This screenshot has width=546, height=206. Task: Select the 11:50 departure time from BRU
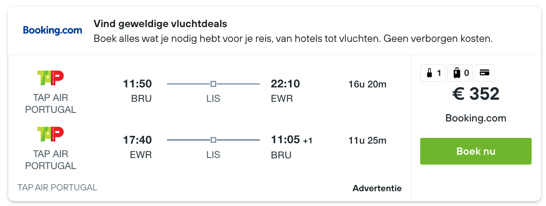tap(137, 84)
